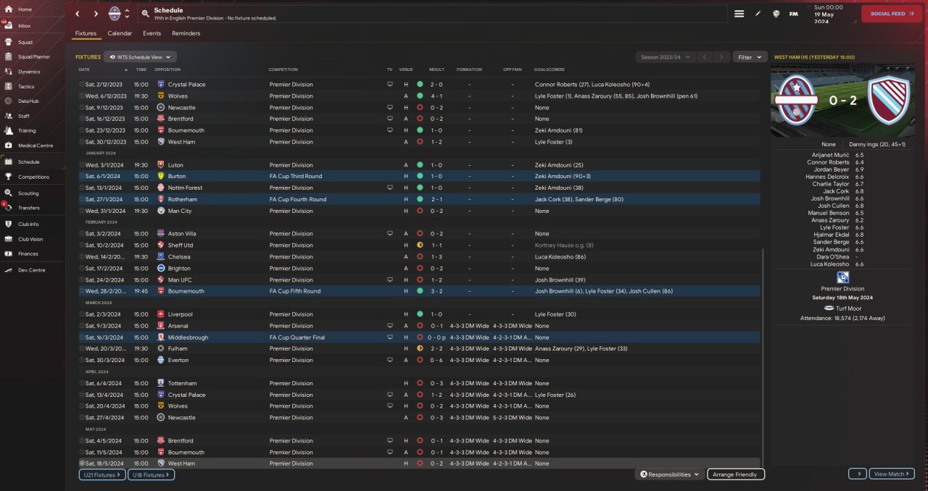Open the Training section

[x=27, y=131]
